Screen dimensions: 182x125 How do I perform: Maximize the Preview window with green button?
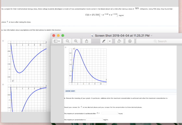[x=63, y=35]
